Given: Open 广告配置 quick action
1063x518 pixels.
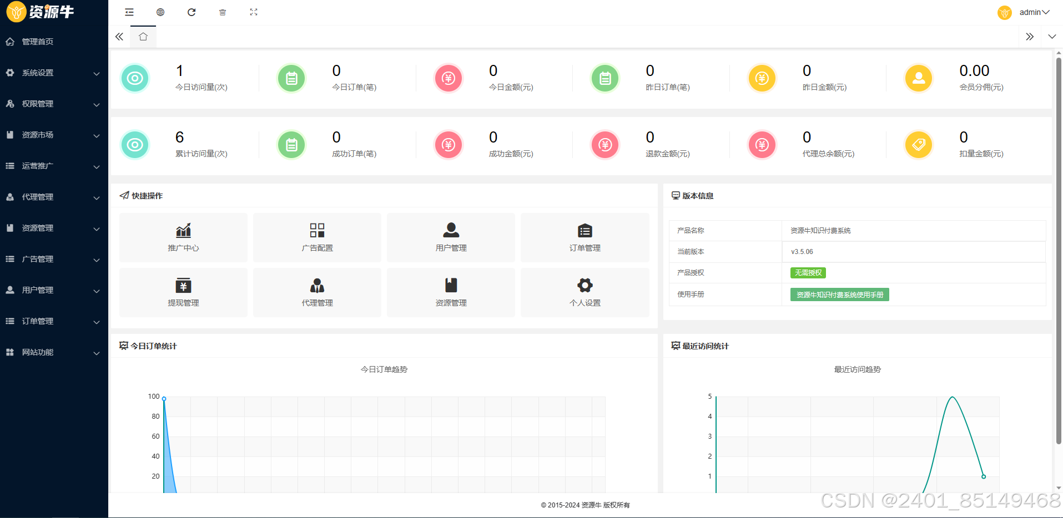Looking at the screenshot, I should 317,237.
